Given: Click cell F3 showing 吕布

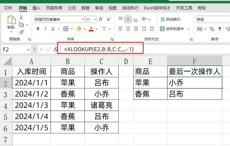Looking at the screenshot, I should [194, 94].
